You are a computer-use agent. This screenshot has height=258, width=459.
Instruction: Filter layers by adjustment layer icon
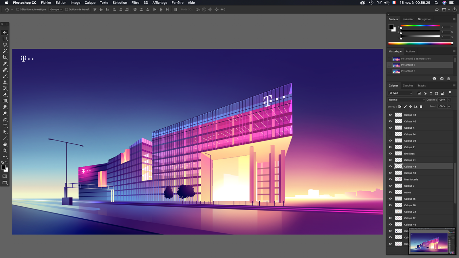click(x=425, y=93)
